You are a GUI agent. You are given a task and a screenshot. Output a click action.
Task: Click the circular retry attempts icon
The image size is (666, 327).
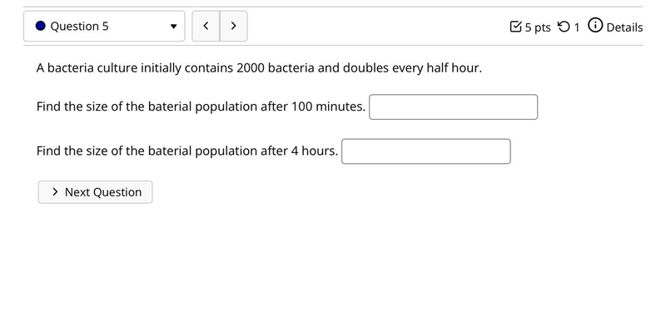coord(564,27)
